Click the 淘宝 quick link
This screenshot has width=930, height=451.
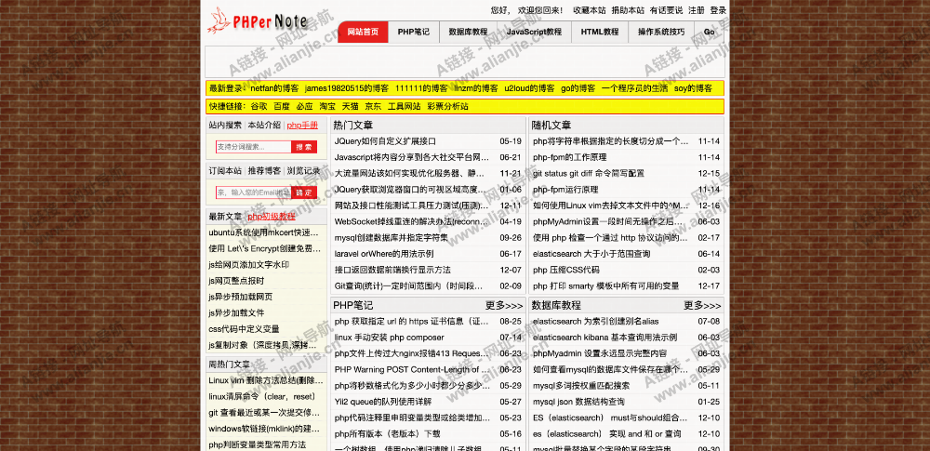pyautogui.click(x=327, y=107)
